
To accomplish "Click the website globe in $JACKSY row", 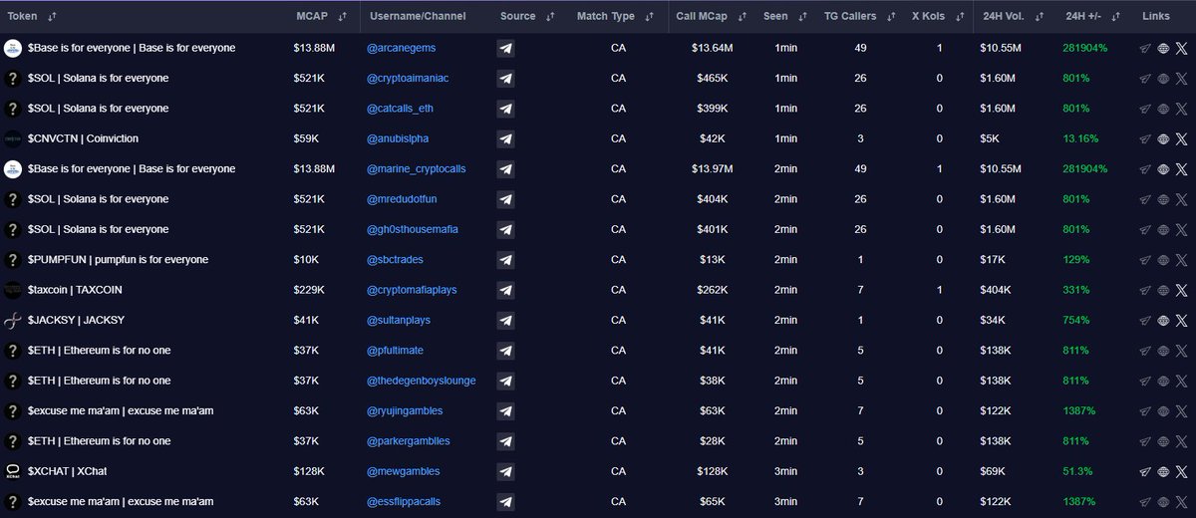I will (1163, 320).
